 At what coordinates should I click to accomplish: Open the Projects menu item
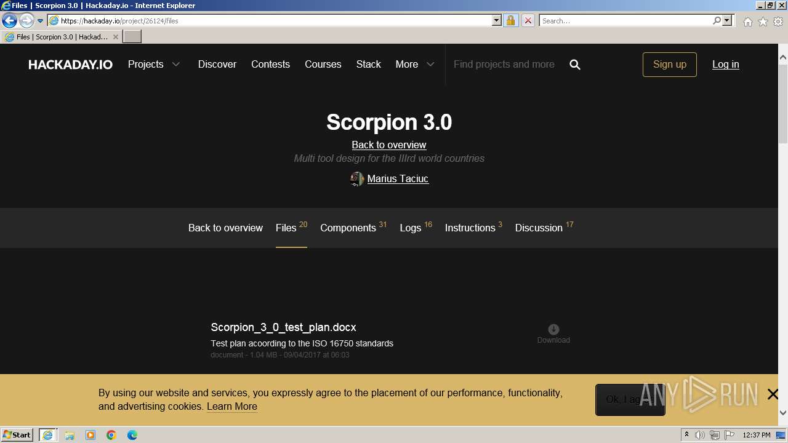145,64
